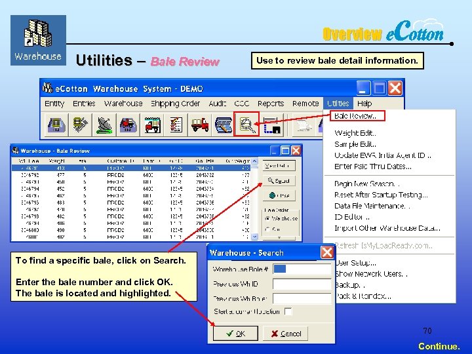472x354 pixels.
Task: Select bale row 3046800
Action: 131,230
